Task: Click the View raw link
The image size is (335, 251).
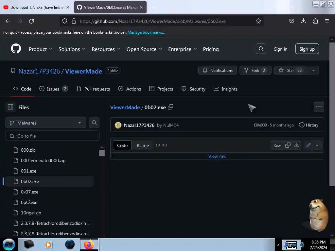Action: point(217,156)
